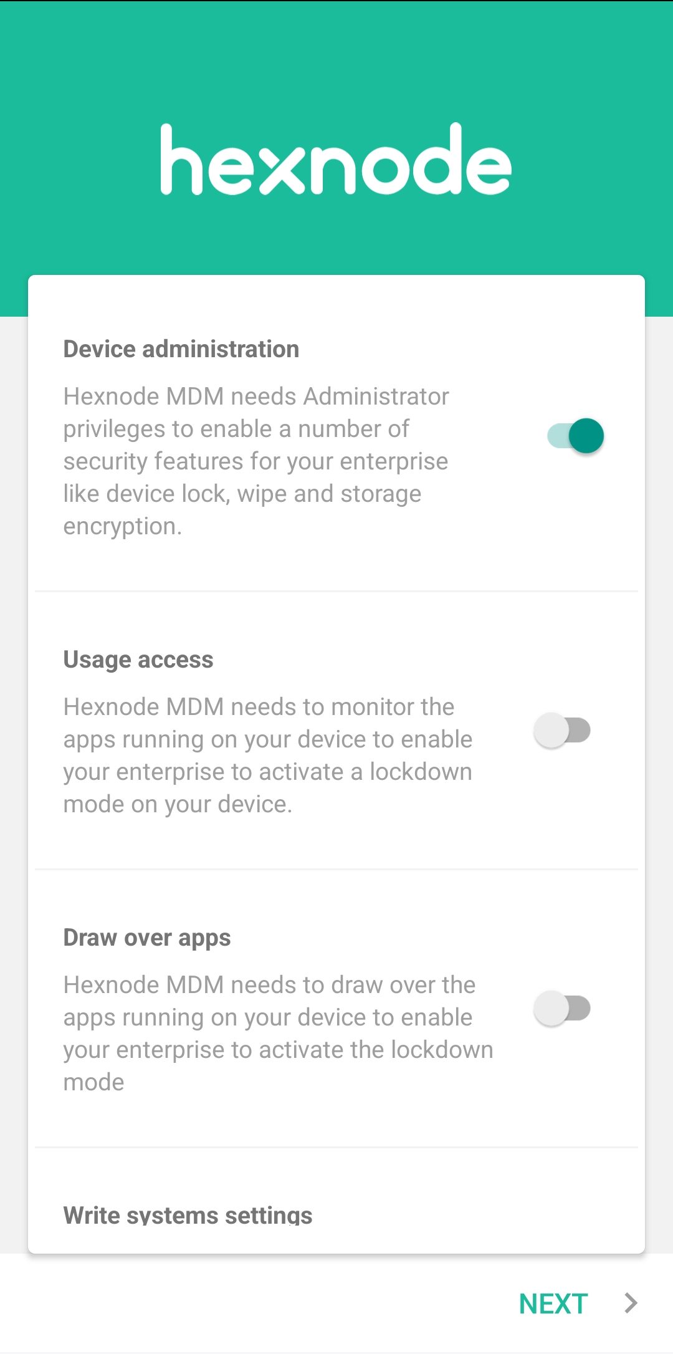
Task: Tap the "storage encryption" text line
Action: pyautogui.click(x=242, y=510)
